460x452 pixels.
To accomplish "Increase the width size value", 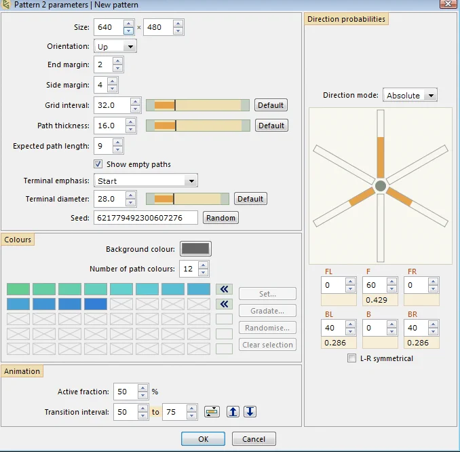I will [128, 24].
